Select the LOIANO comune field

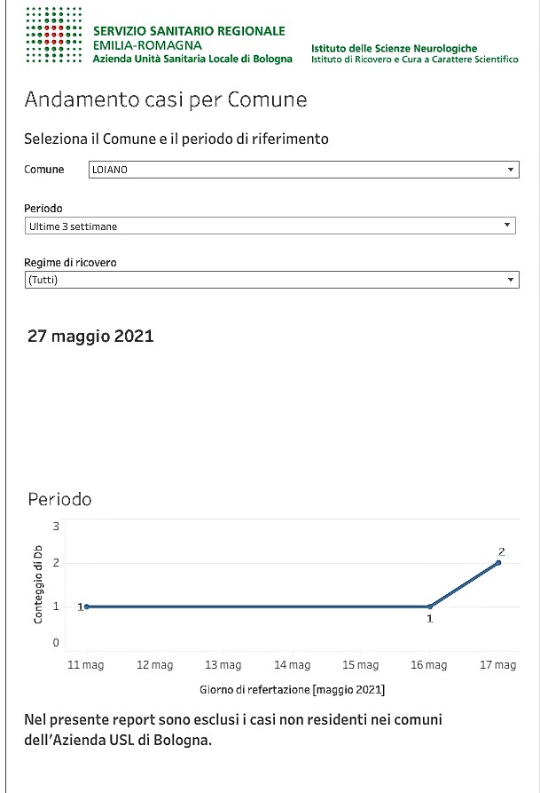tap(304, 170)
